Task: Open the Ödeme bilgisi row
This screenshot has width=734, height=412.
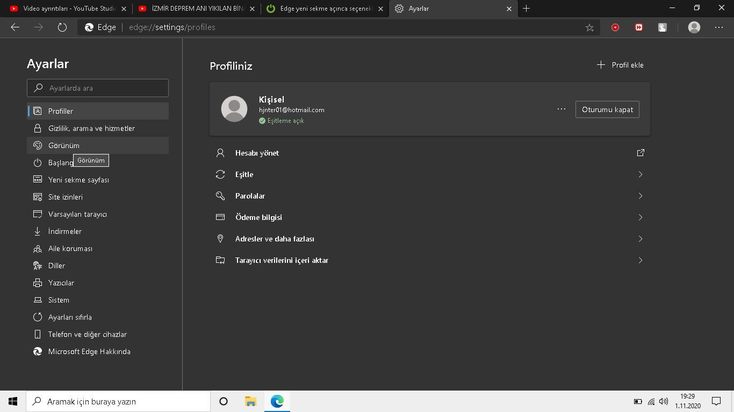Action: click(430, 217)
